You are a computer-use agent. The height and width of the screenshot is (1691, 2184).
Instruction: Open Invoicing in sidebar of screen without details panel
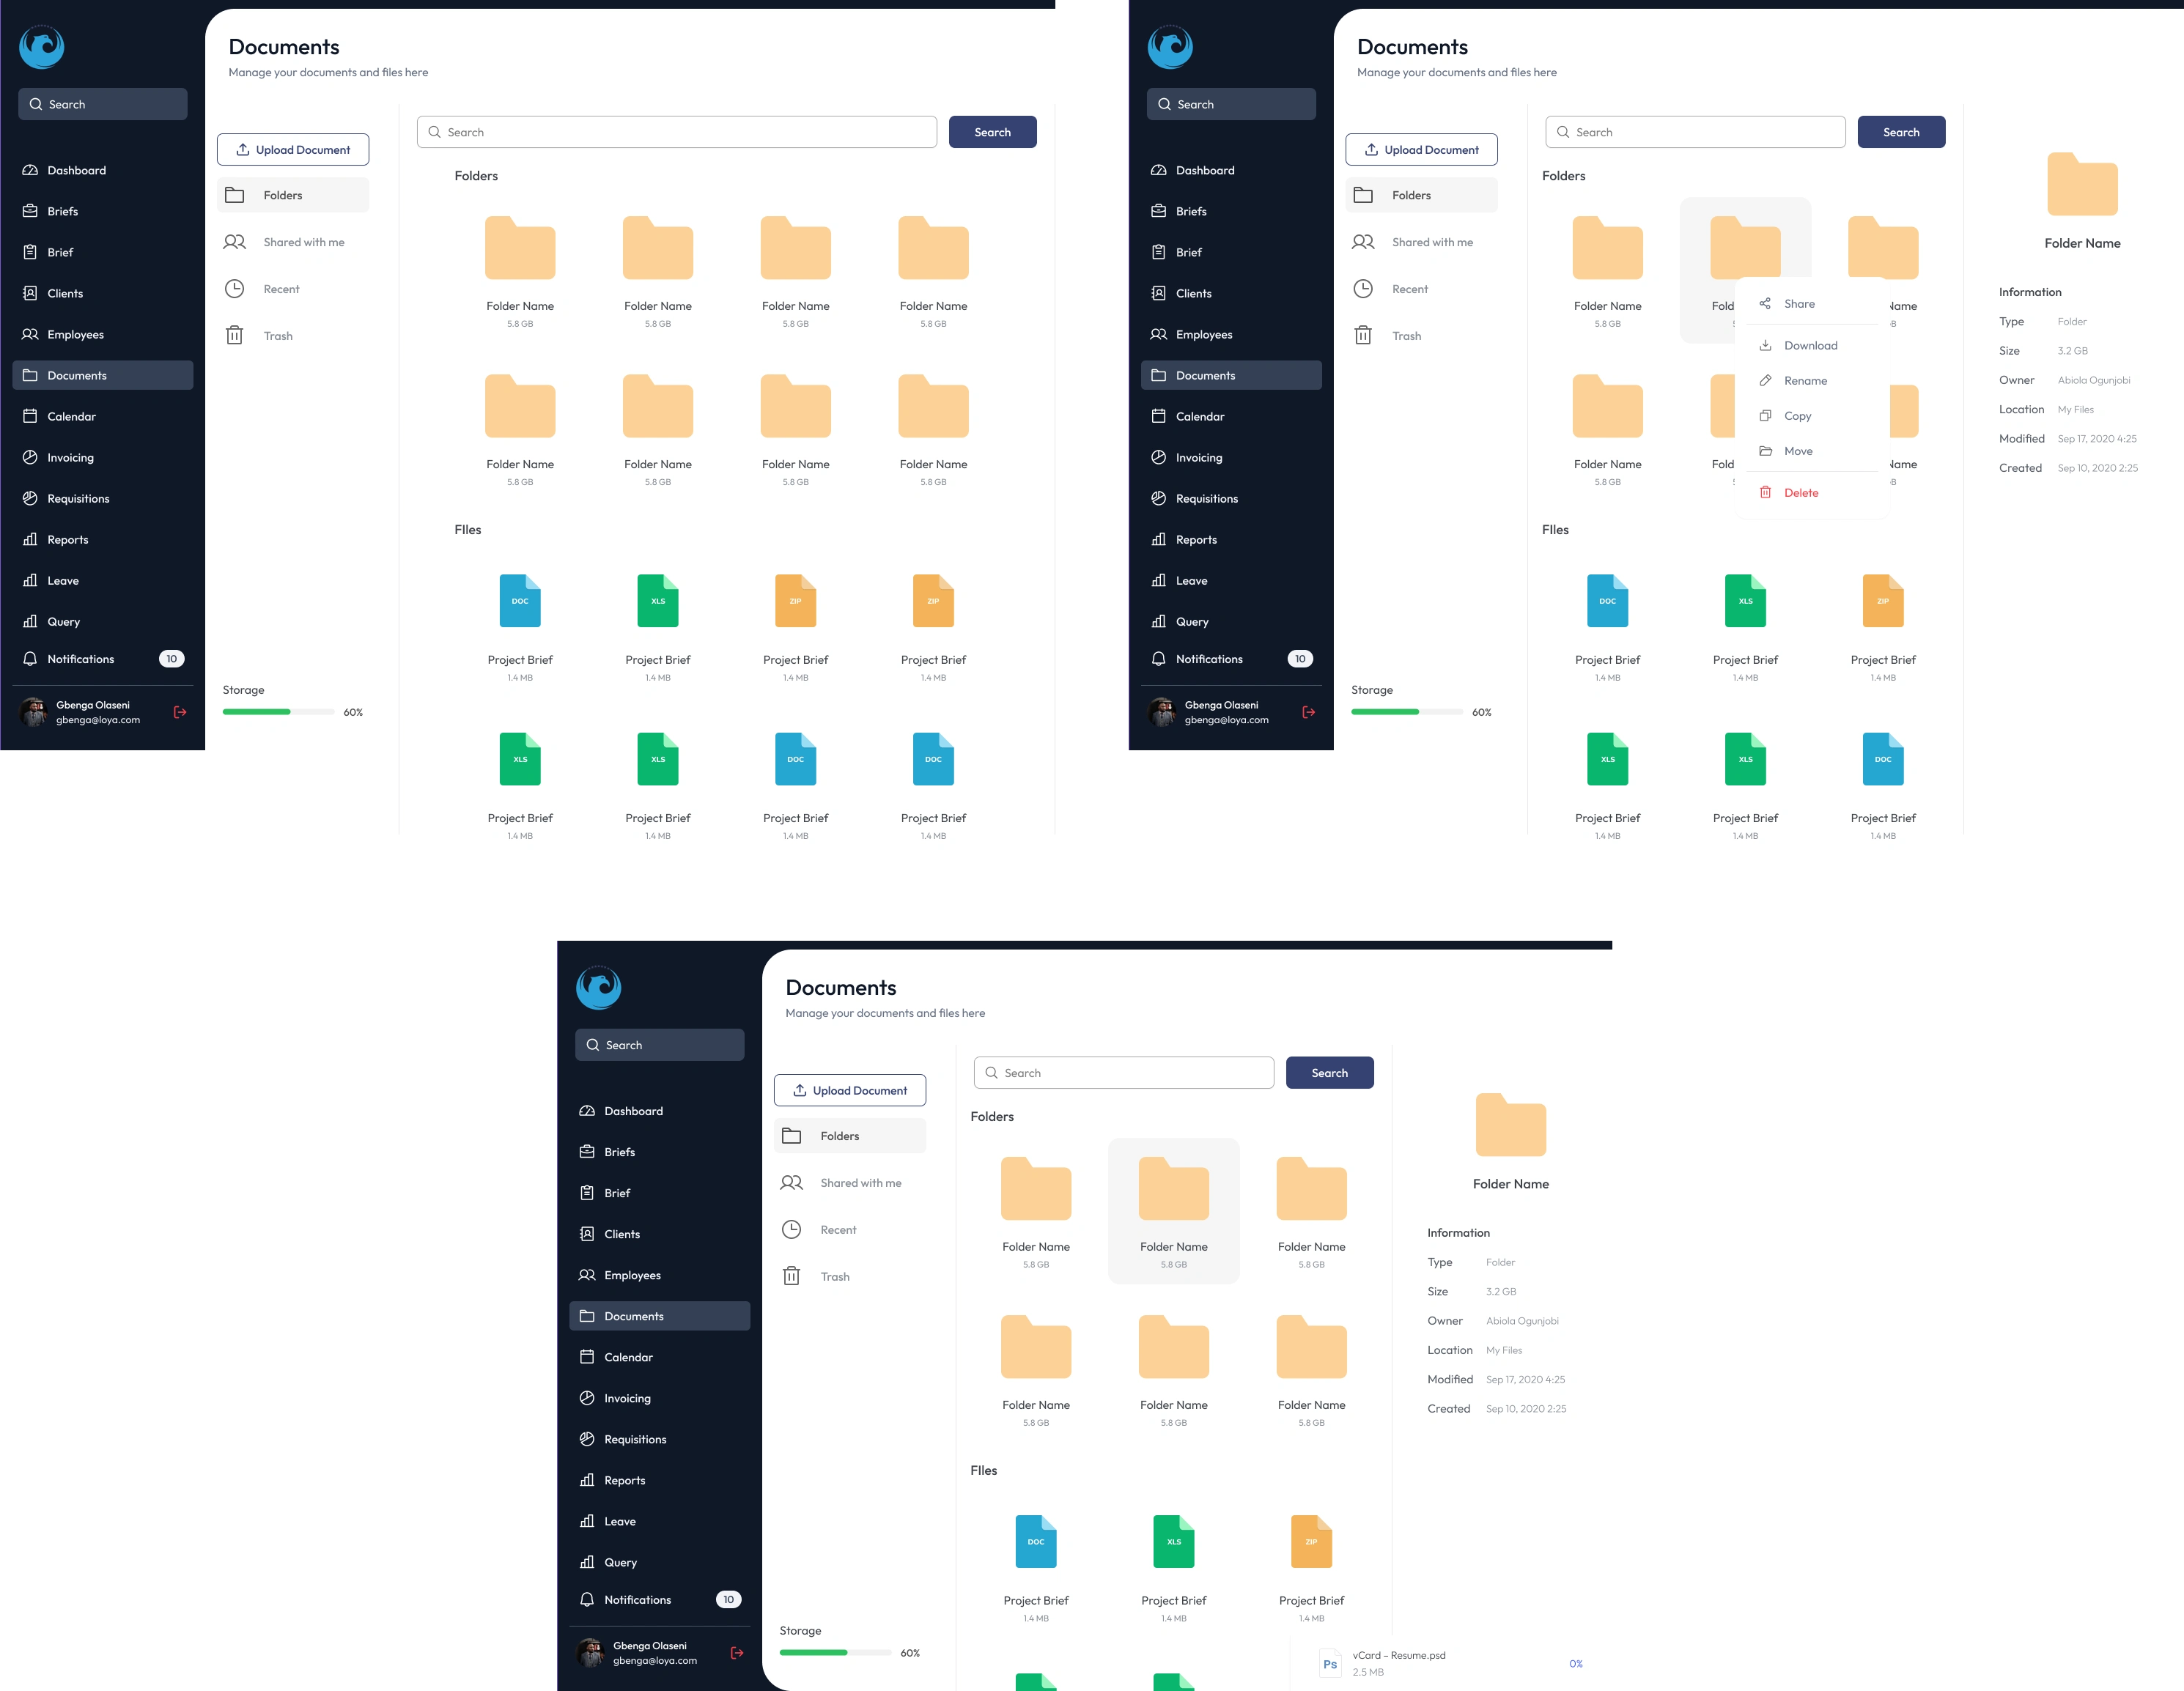(x=103, y=456)
